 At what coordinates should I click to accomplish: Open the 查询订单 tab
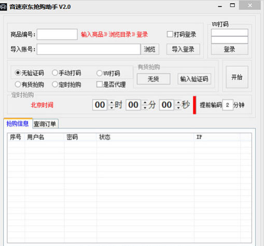pos(45,124)
